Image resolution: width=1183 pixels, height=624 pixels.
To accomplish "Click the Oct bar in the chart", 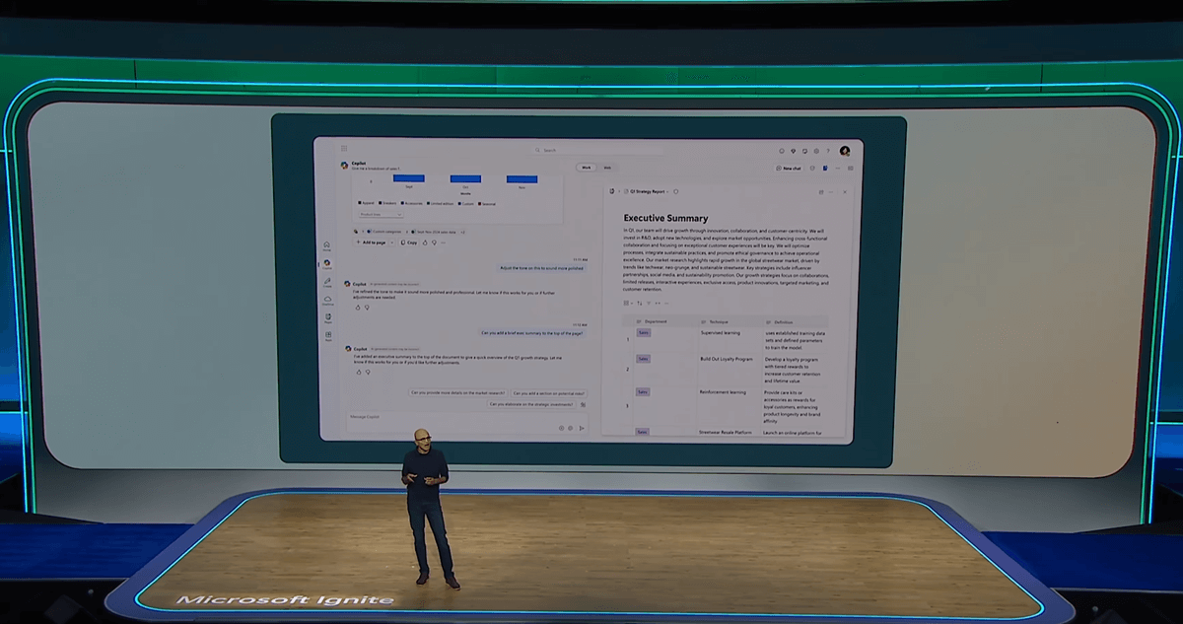I will (465, 178).
